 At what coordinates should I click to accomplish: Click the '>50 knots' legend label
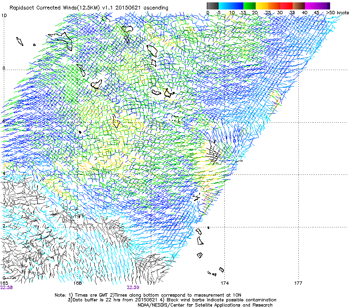tap(337, 12)
